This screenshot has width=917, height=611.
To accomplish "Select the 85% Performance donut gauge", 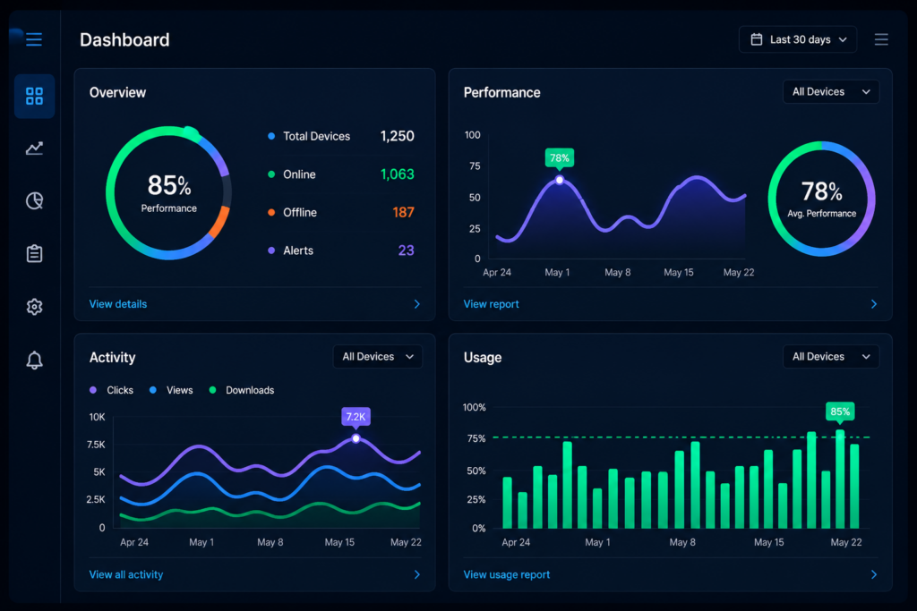I will [x=168, y=192].
